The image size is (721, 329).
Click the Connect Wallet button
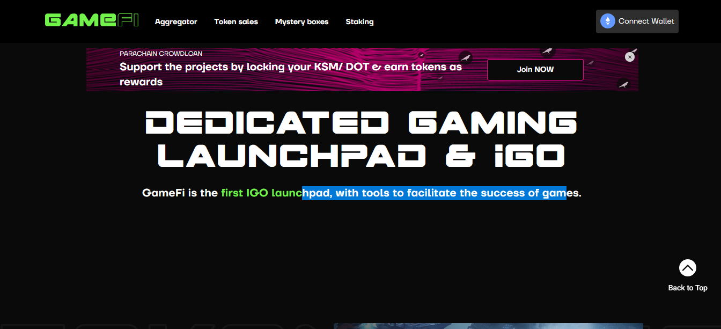[x=637, y=21]
